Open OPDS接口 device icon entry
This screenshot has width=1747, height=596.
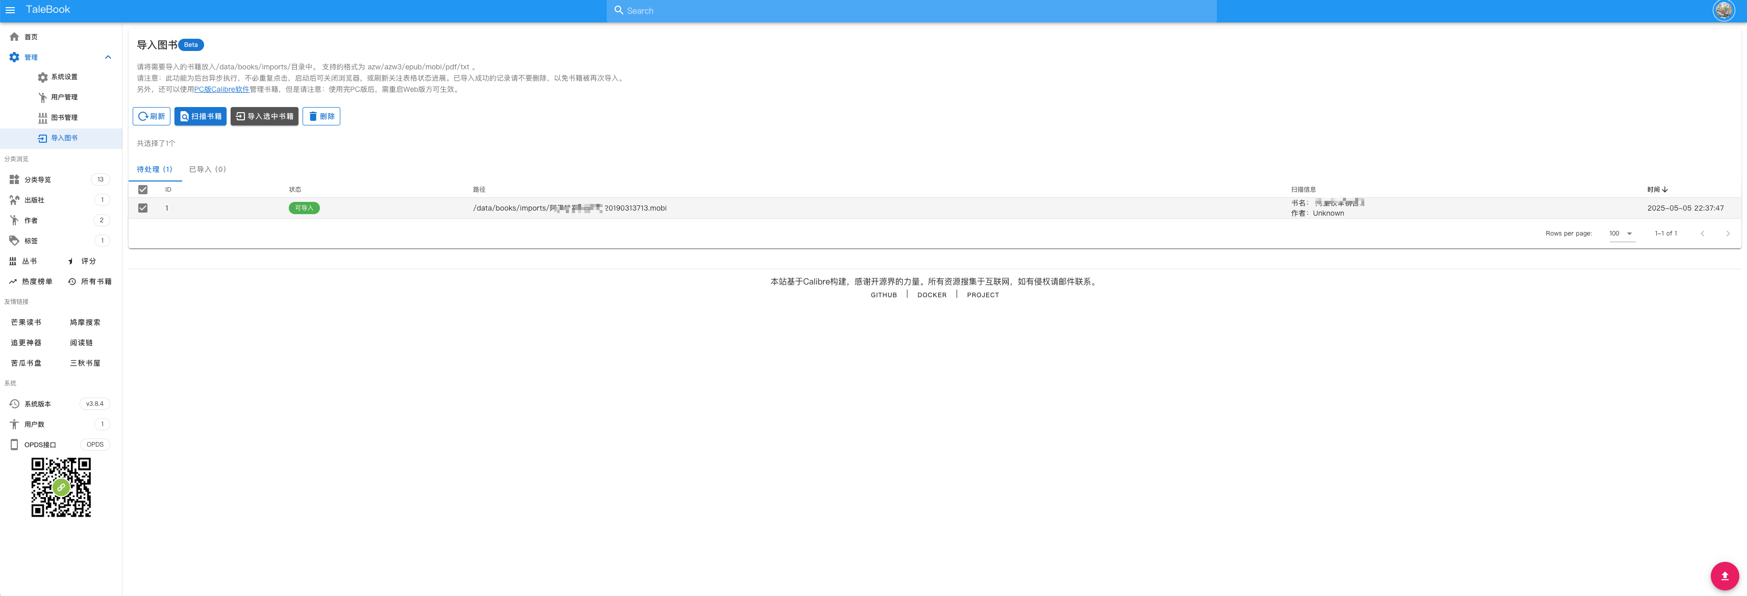click(14, 445)
